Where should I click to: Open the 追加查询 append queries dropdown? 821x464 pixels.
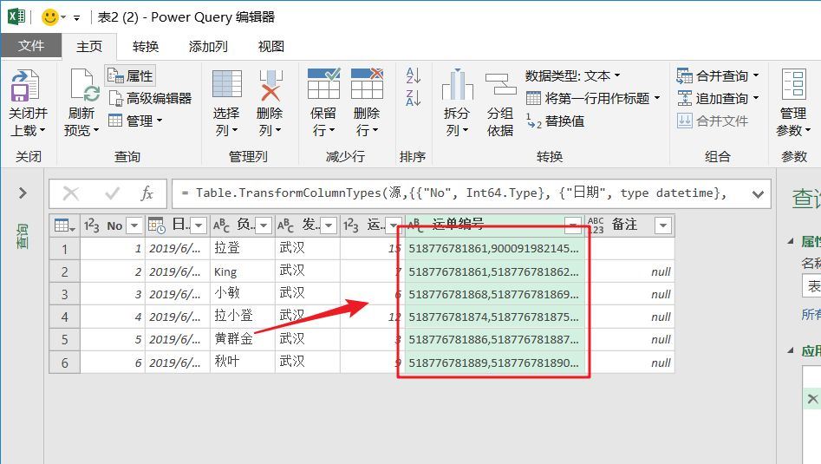tap(717, 99)
